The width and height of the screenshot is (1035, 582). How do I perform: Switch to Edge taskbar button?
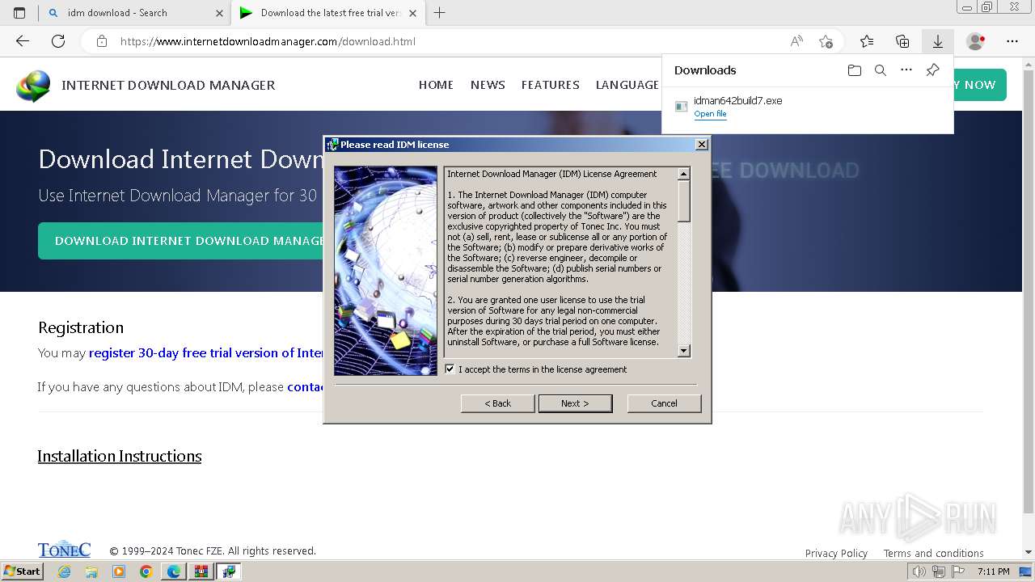coord(174,571)
